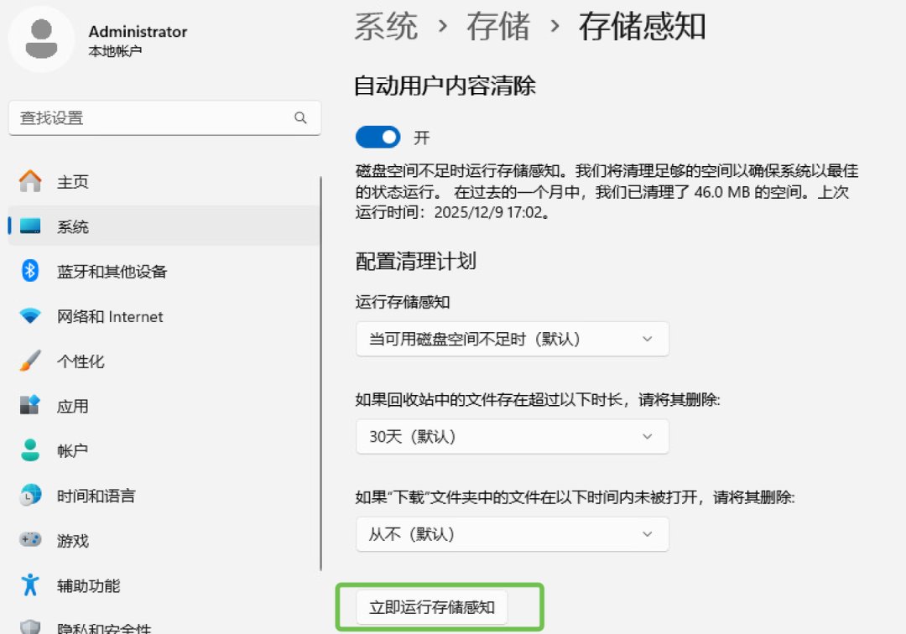Viewport: 906px width, 634px height.
Task: Open 时间和语言 settings
Action: point(164,496)
